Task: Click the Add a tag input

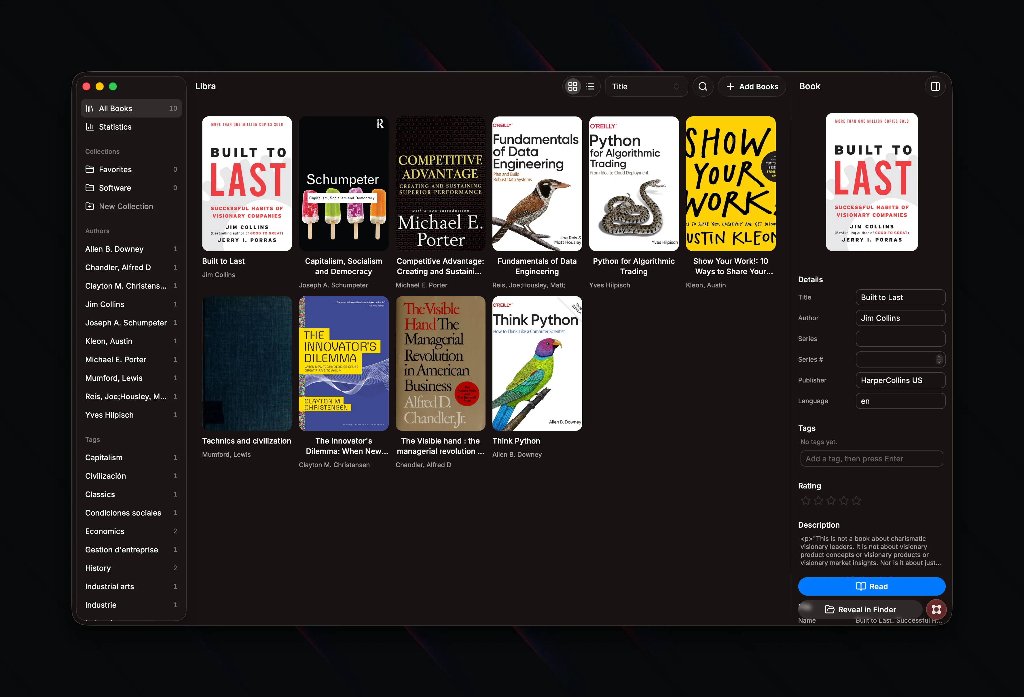Action: click(x=872, y=459)
